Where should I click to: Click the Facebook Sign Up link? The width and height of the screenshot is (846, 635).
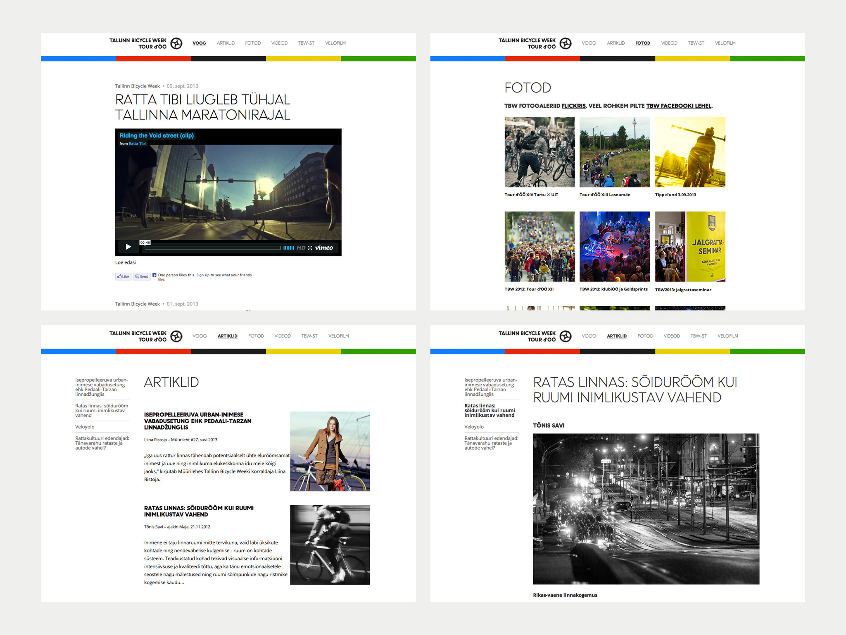[x=202, y=275]
